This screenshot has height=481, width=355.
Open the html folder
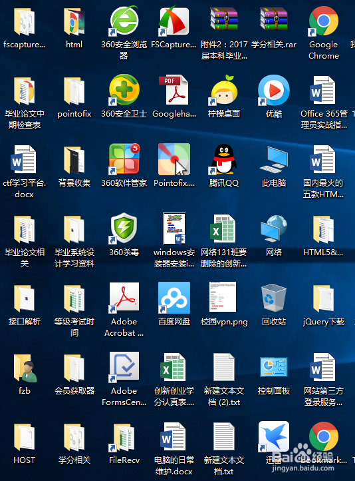pyautogui.click(x=74, y=22)
